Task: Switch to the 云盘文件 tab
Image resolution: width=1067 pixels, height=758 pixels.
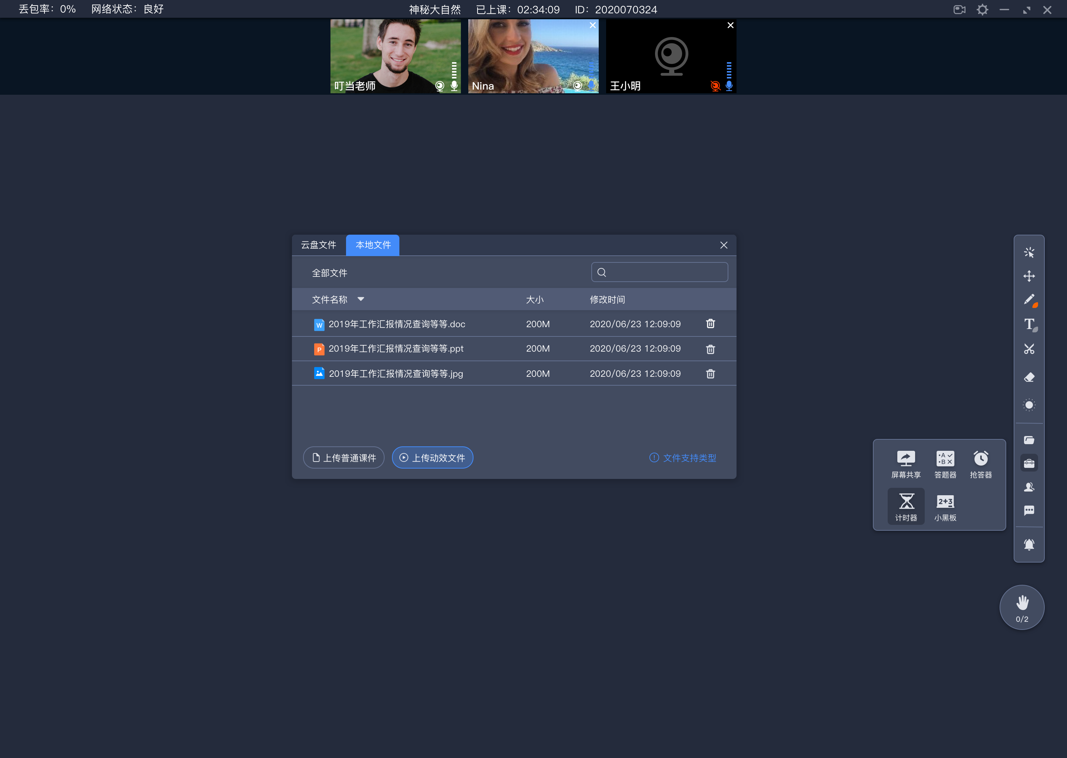Action: (x=320, y=245)
